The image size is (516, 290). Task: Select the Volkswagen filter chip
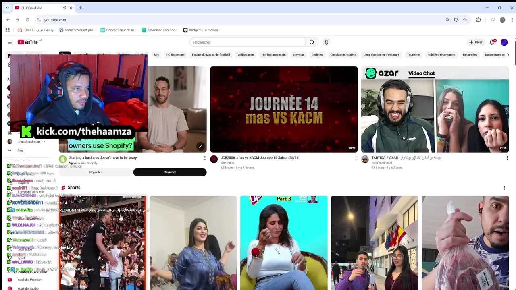tap(246, 55)
